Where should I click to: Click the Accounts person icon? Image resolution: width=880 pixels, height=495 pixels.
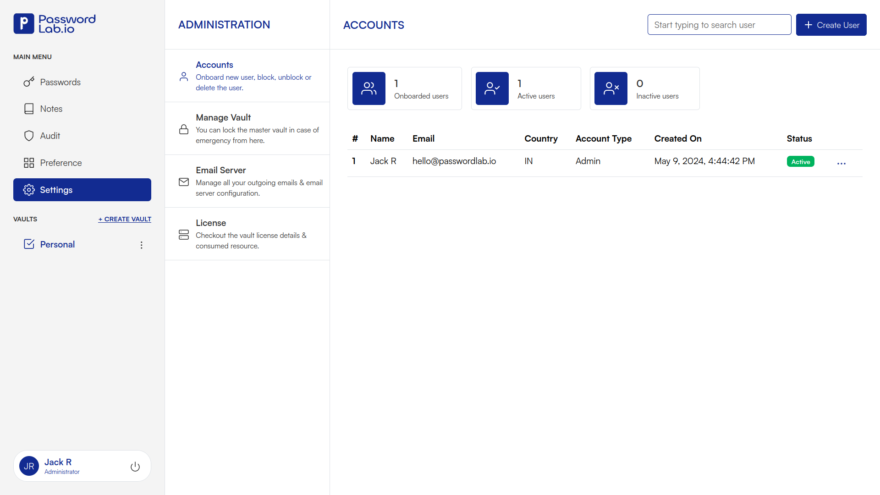pos(184,77)
